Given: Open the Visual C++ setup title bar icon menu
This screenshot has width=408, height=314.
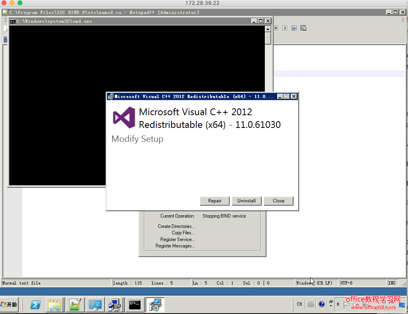Looking at the screenshot, I should tap(110, 96).
